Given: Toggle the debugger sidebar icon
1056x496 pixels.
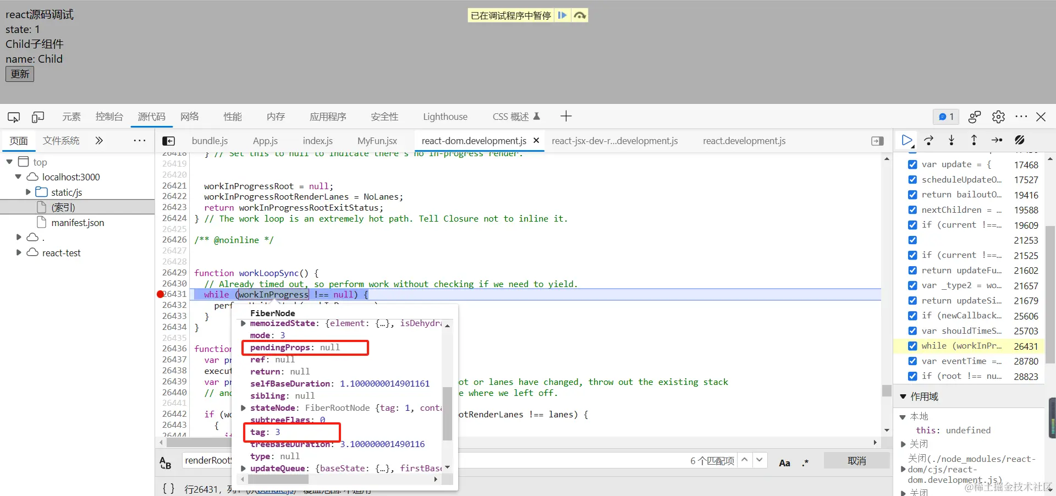Looking at the screenshot, I should [x=878, y=141].
